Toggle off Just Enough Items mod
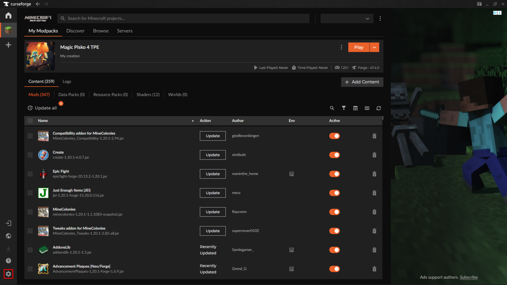 point(334,193)
